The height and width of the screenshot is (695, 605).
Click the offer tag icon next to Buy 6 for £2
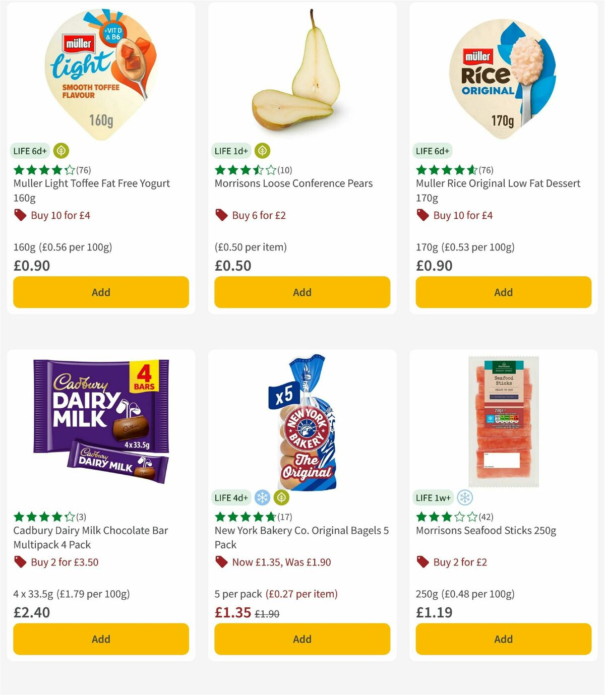[222, 215]
